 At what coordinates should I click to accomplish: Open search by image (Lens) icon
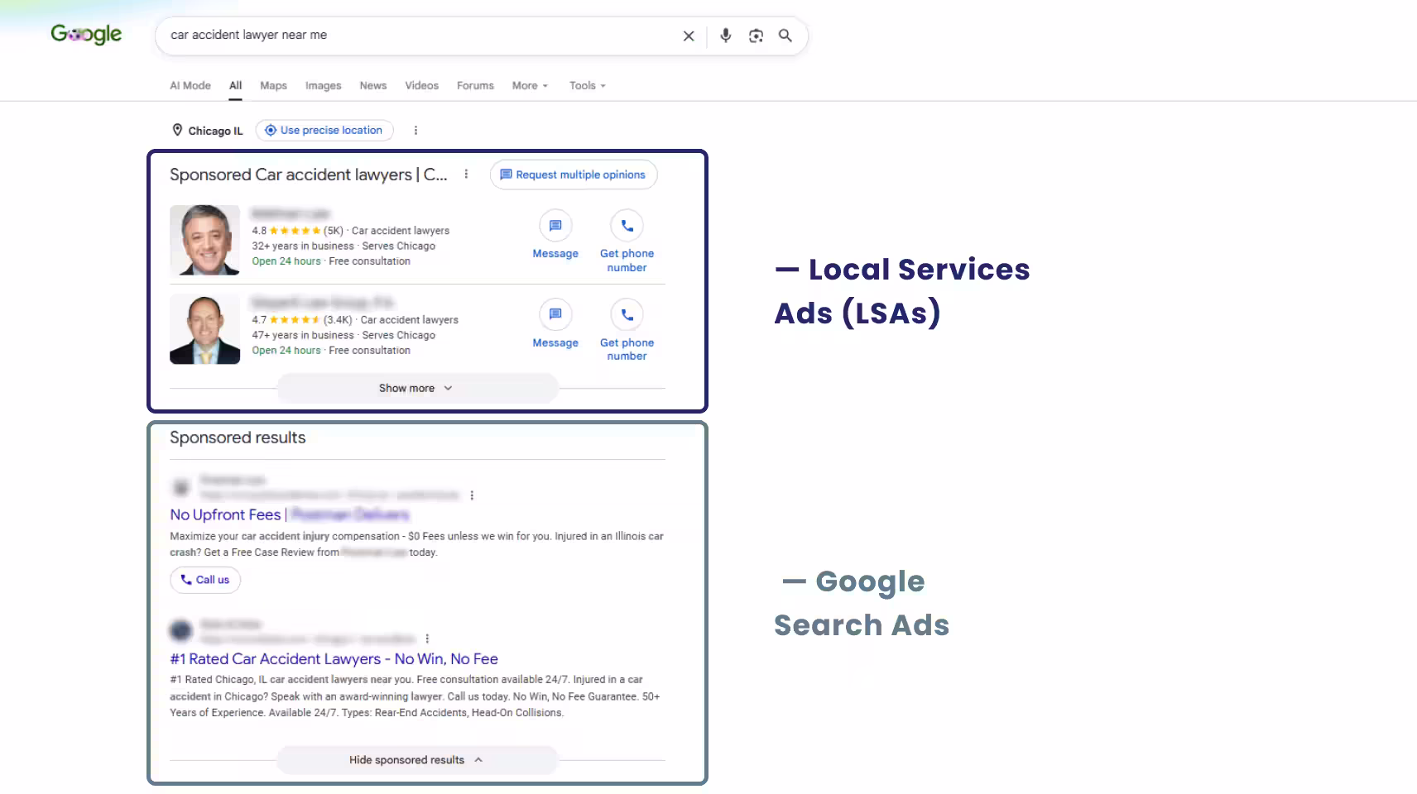(x=756, y=36)
